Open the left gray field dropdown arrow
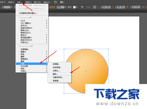 click(x=12, y=7)
